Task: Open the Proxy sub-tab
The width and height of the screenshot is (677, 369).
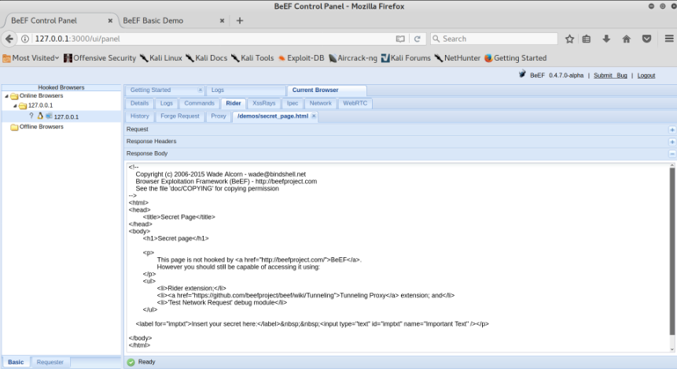Action: pyautogui.click(x=219, y=116)
